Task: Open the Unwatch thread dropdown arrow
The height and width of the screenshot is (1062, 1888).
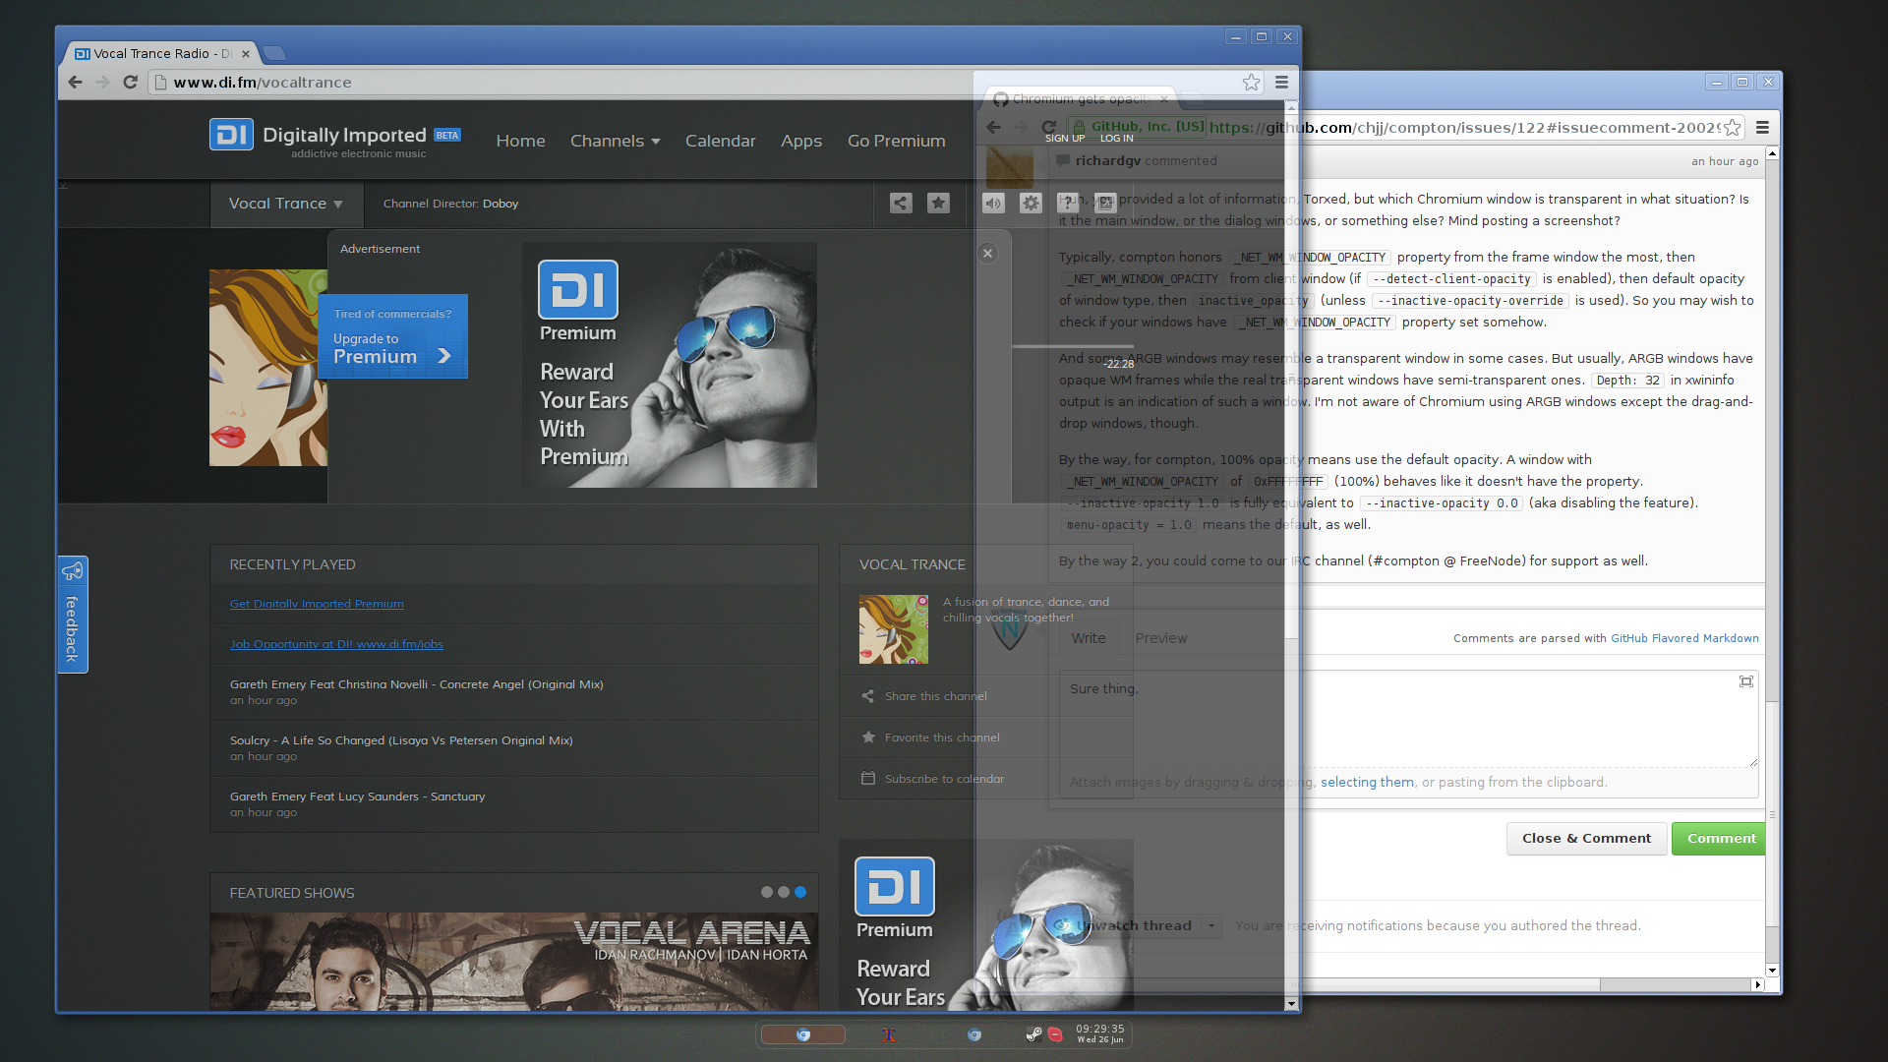Action: point(1211,925)
